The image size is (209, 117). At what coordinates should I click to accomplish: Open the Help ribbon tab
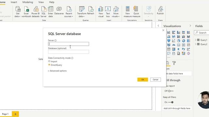pos(52,2)
